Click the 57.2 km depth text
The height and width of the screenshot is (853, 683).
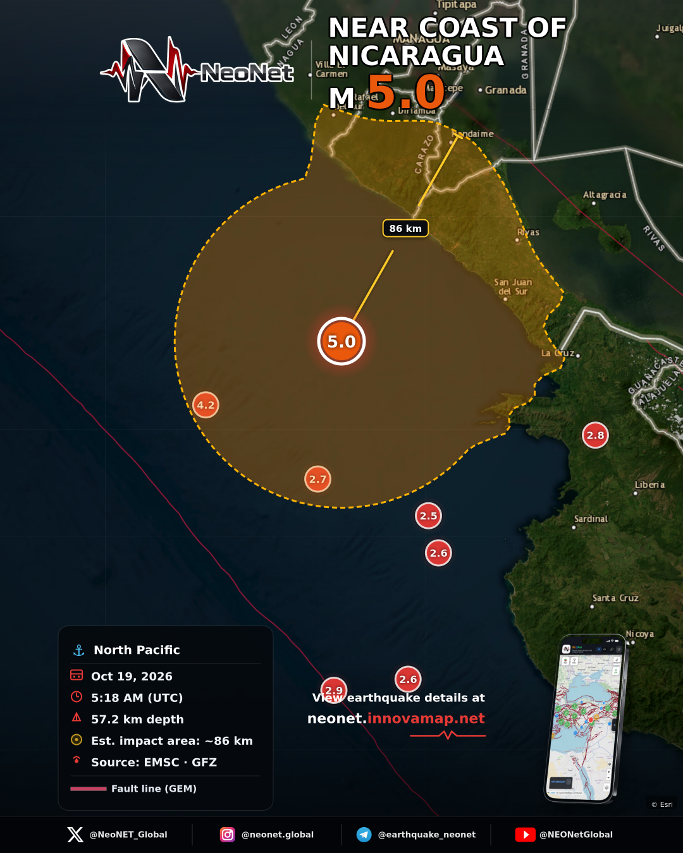(x=137, y=720)
